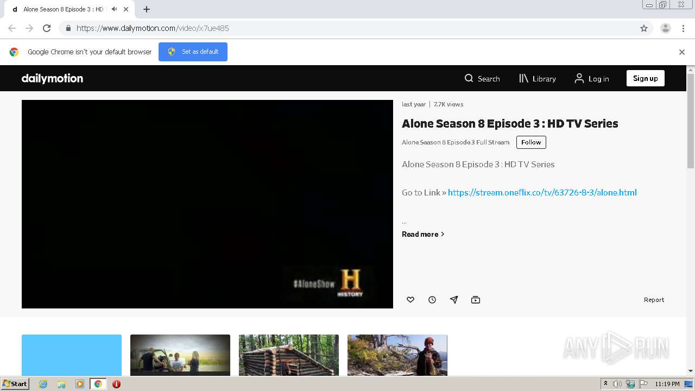Open the media player taskbar icon
The width and height of the screenshot is (695, 391).
(x=80, y=384)
